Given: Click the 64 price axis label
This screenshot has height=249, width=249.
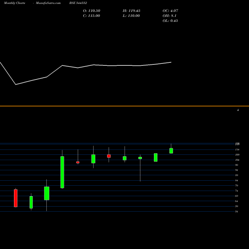Looking at the screenshot, I should point(237,201).
